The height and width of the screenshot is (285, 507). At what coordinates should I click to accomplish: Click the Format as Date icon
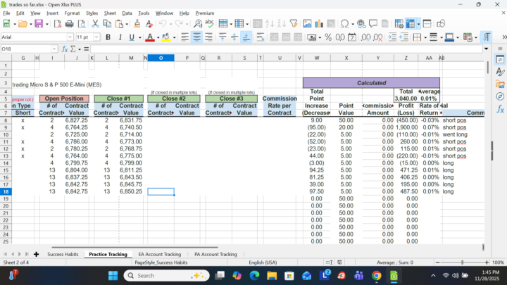352,37
